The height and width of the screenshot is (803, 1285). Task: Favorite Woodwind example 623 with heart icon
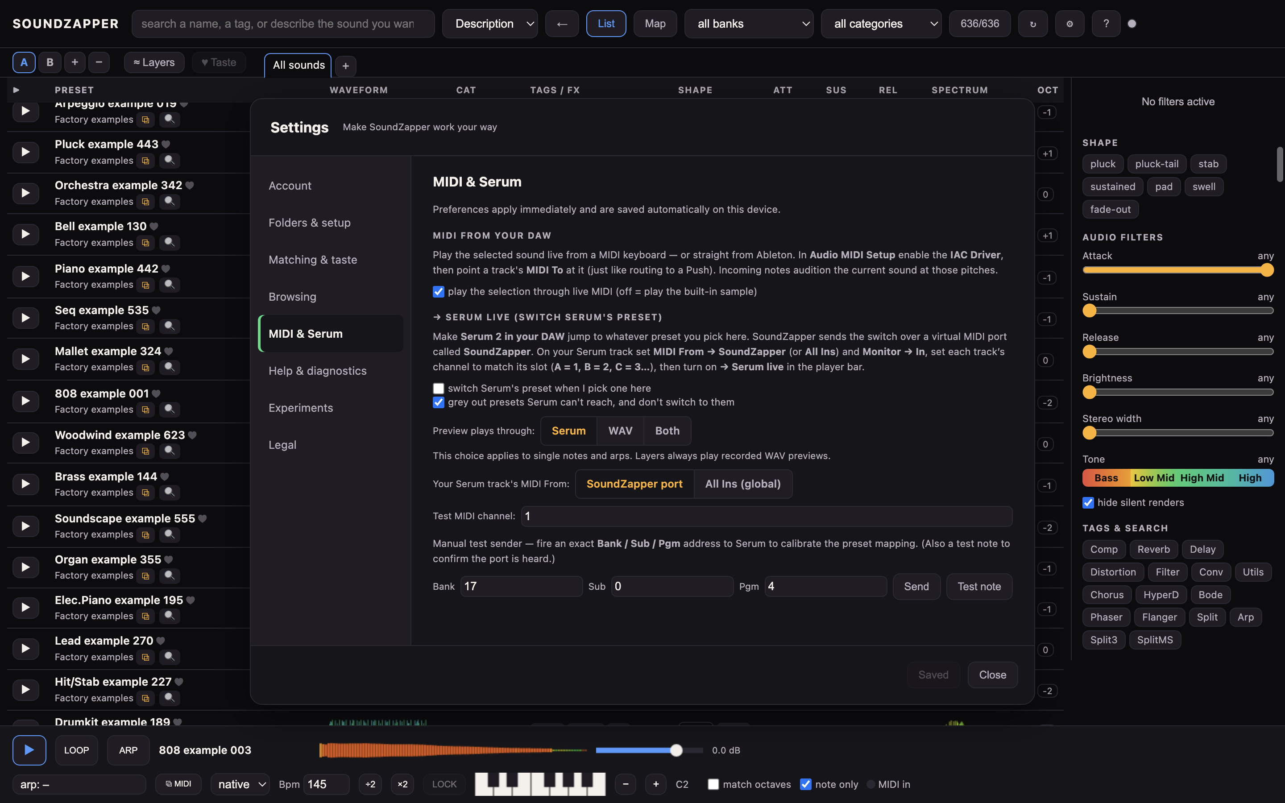[192, 435]
